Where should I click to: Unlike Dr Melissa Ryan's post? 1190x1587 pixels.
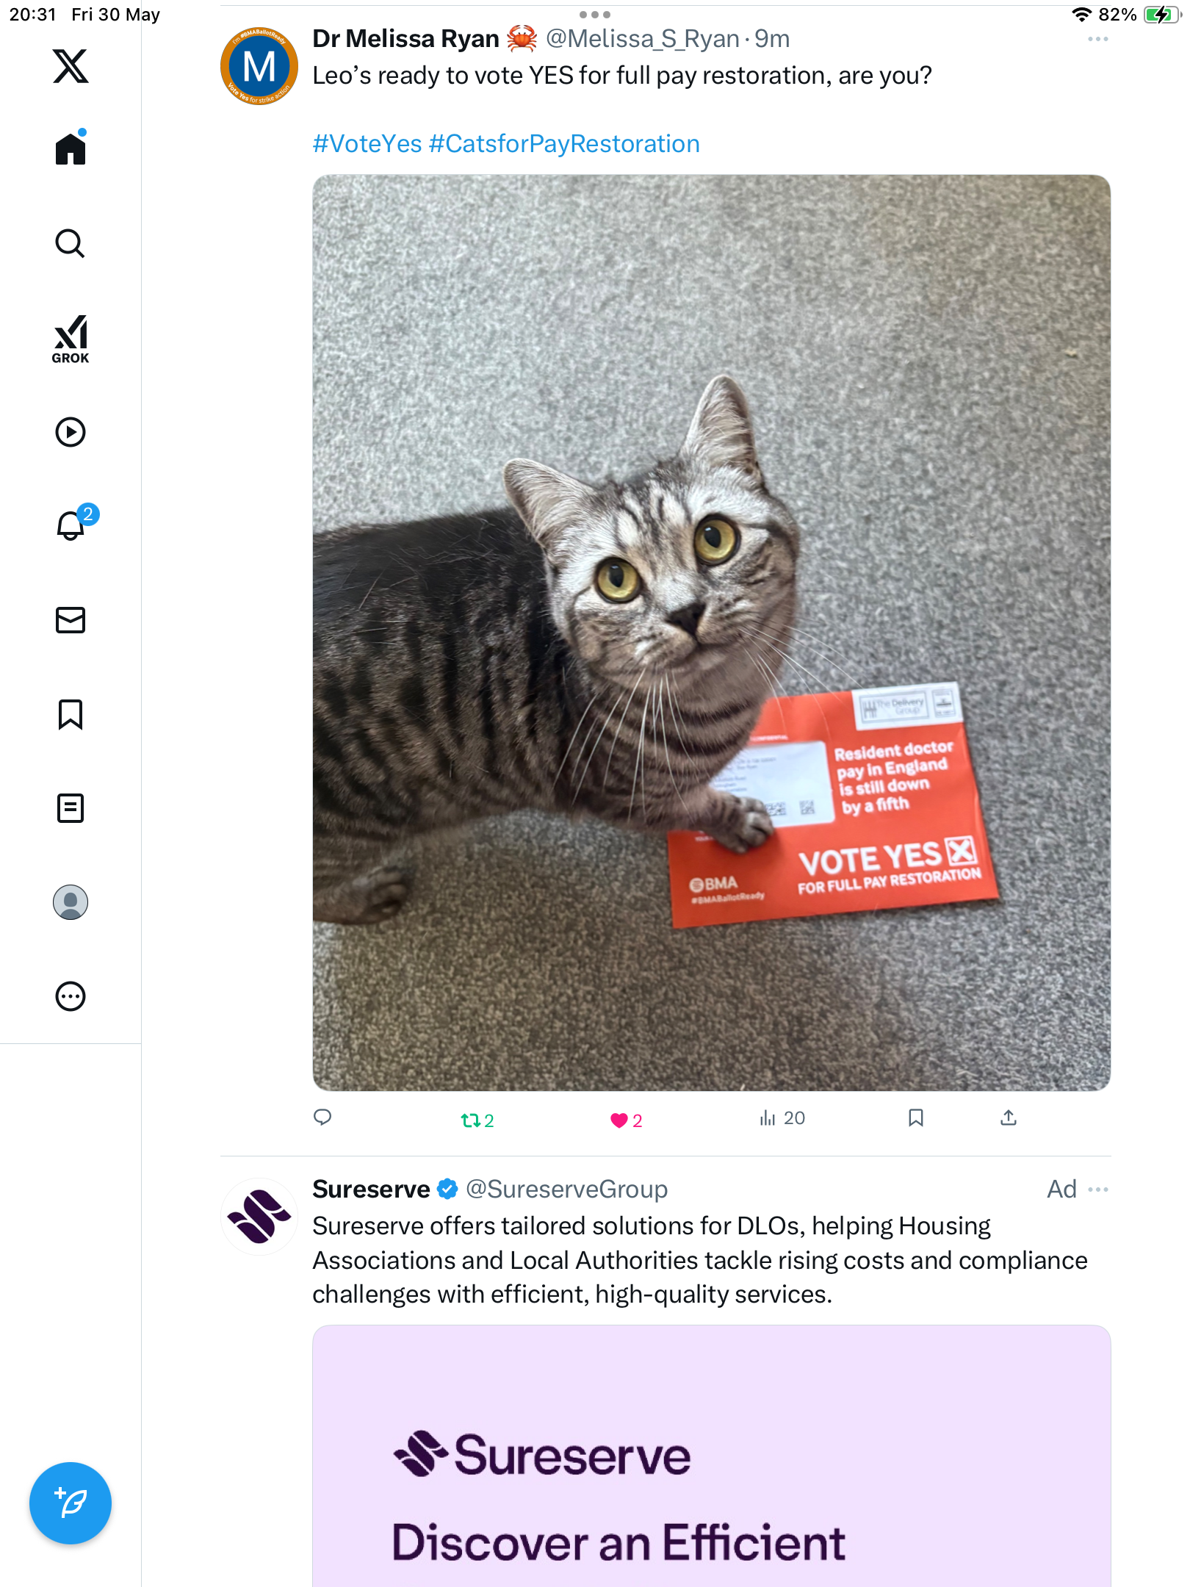pos(626,1120)
